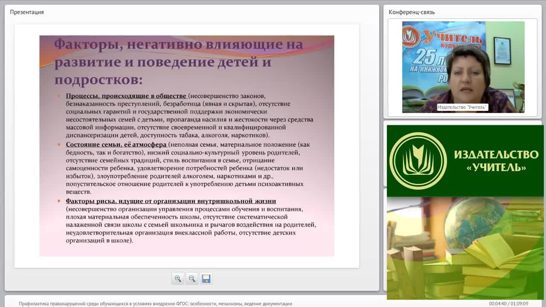The image size is (546, 307).
Task: Save the presentation with the floppy disk icon
Action: click(x=206, y=278)
